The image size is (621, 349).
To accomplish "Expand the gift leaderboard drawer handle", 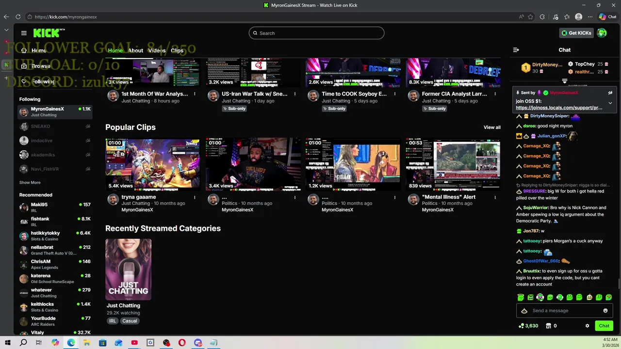I will [565, 81].
